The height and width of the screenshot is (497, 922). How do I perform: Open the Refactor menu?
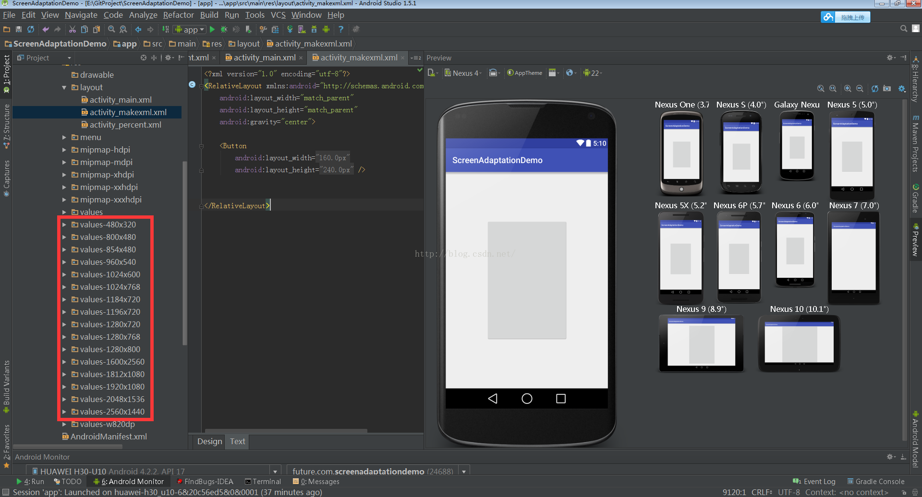pyautogui.click(x=178, y=15)
